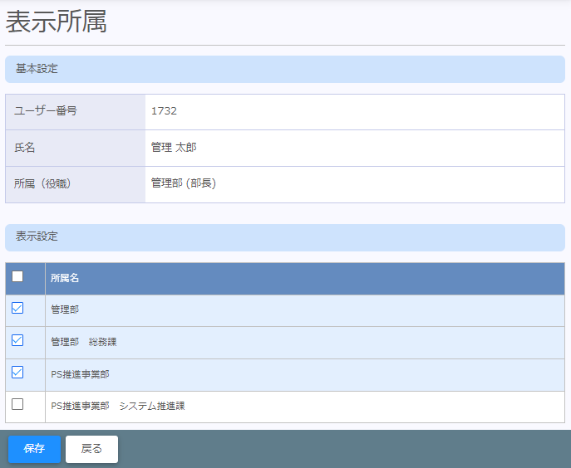Screen dimensions: 571x468
Task: Uncheck the 管理部 checkbox
Action: (x=17, y=309)
